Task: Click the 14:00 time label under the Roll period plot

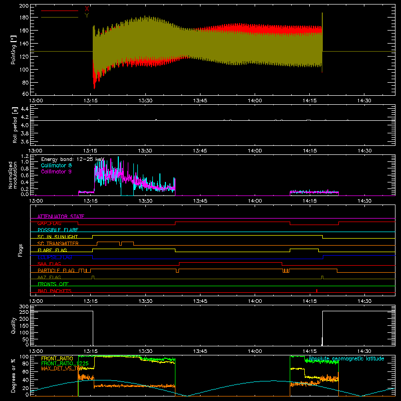Action: (255, 151)
